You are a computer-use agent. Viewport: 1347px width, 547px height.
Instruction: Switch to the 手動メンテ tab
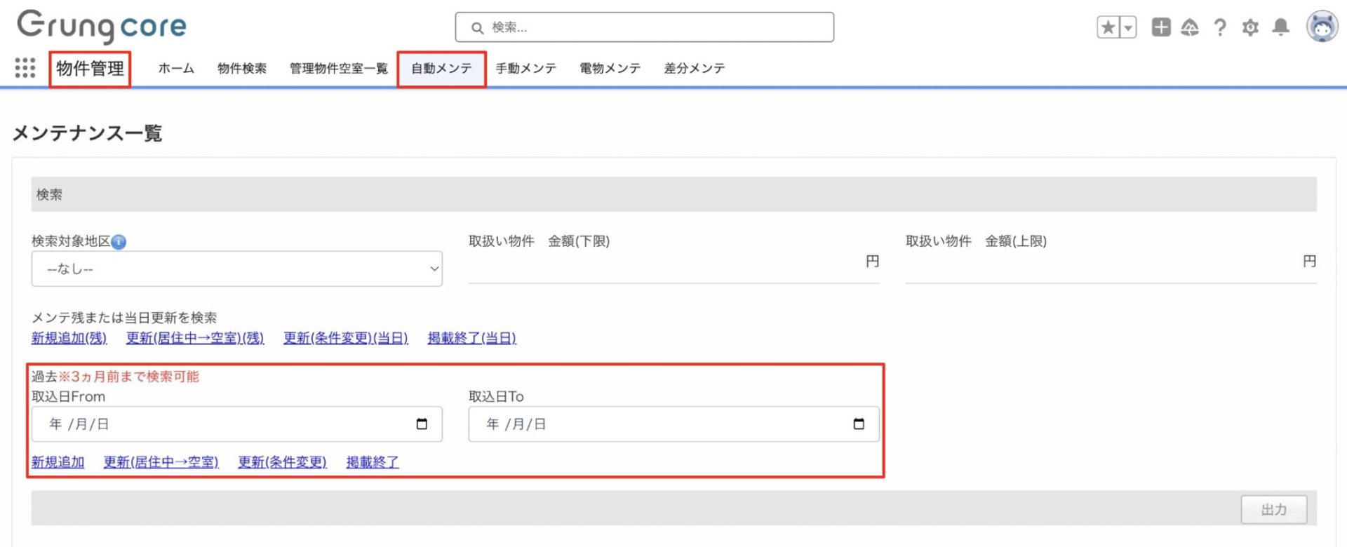click(526, 68)
